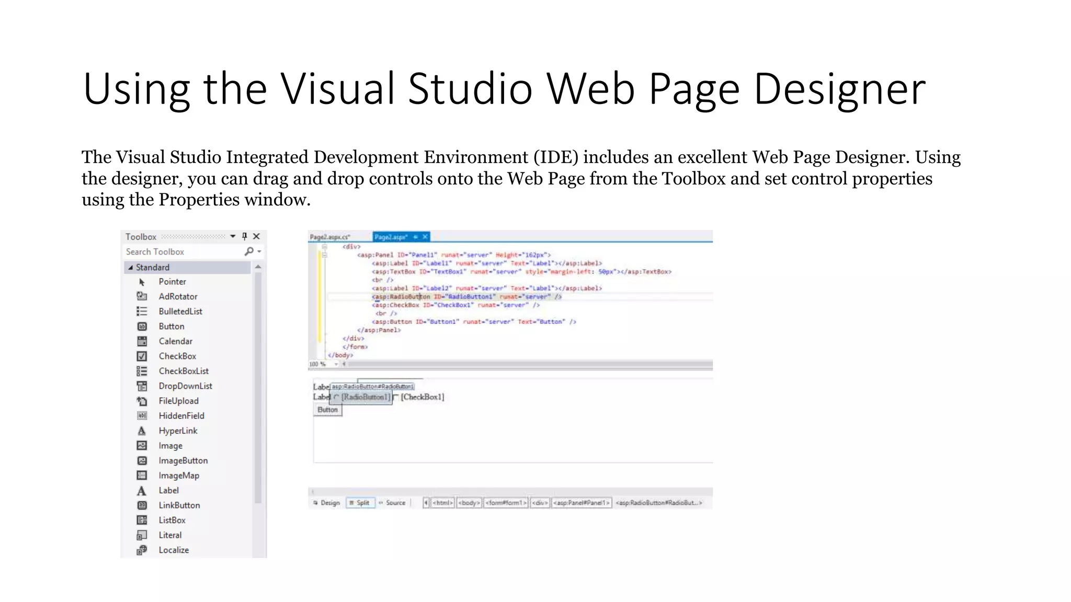
Task: Select the Calendar control icon
Action: coord(142,341)
